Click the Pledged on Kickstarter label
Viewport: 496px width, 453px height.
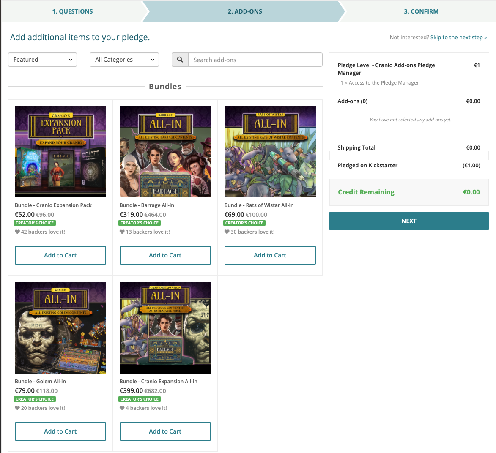pyautogui.click(x=367, y=165)
